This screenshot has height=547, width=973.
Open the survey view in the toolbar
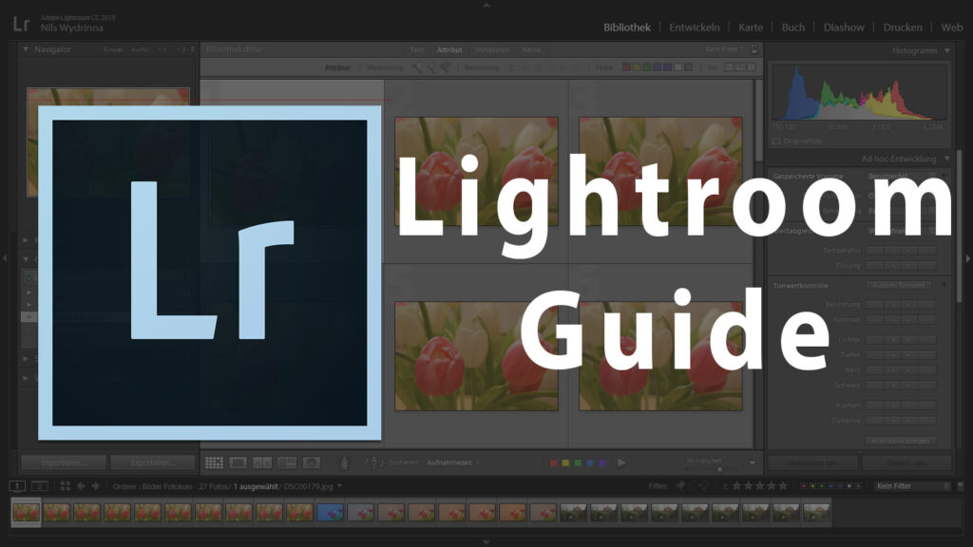click(287, 462)
